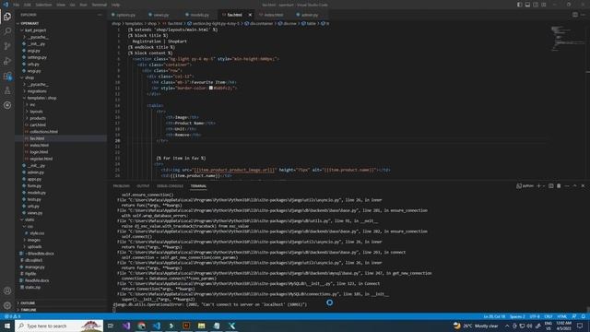Click the Spaces: 2 indentation setting
This screenshot has height=332, width=590.
(x=517, y=316)
